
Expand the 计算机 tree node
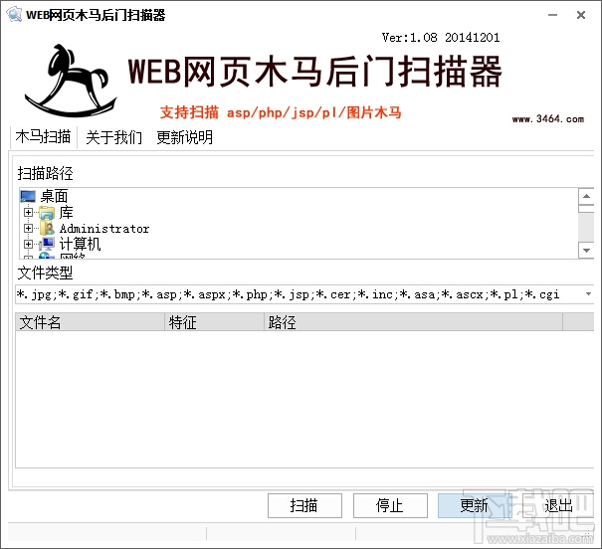(x=28, y=244)
